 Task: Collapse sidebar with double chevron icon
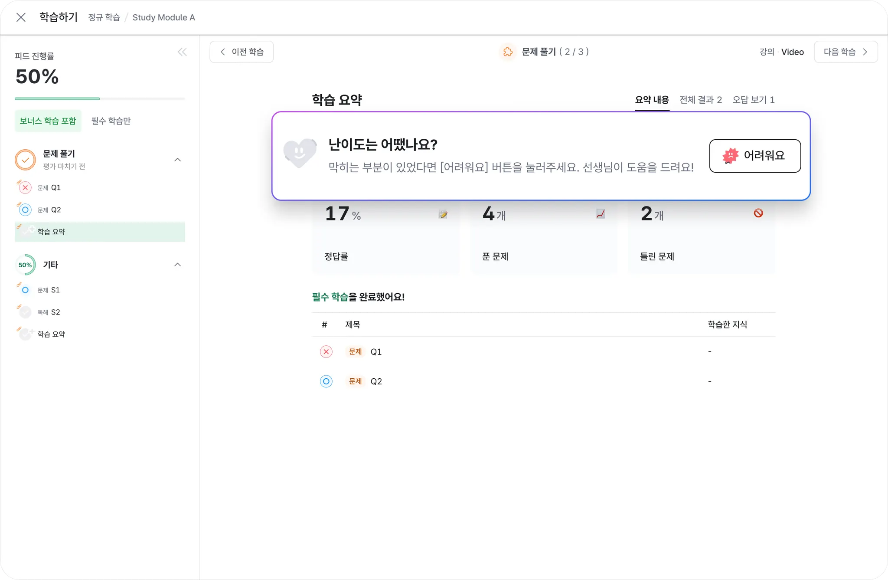pyautogui.click(x=182, y=52)
